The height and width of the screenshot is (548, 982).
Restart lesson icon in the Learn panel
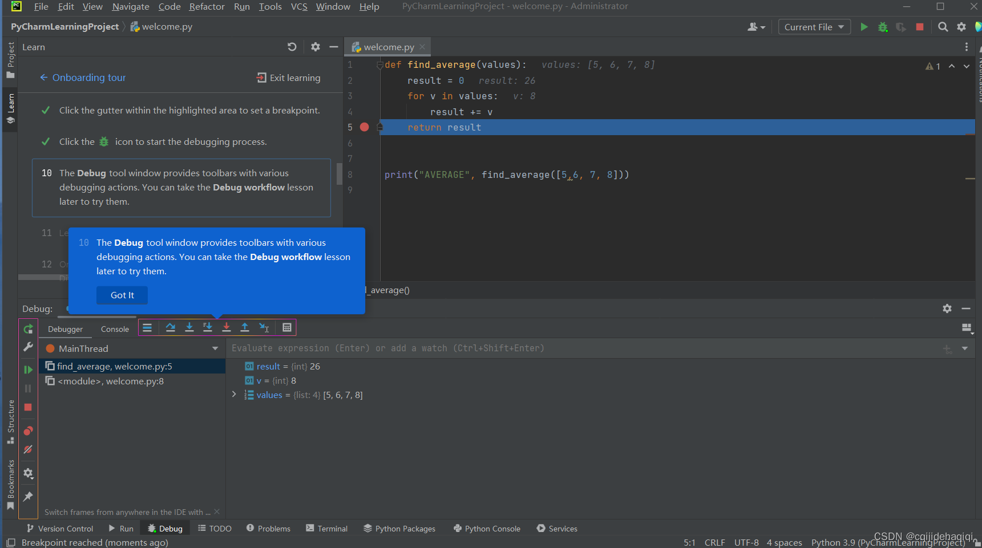point(292,47)
